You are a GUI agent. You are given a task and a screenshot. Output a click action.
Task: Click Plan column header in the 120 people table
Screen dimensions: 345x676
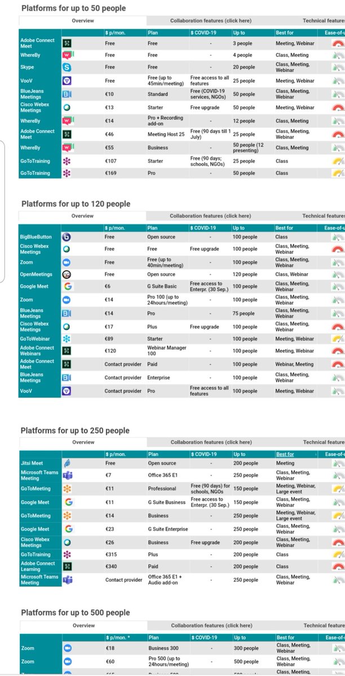152,228
